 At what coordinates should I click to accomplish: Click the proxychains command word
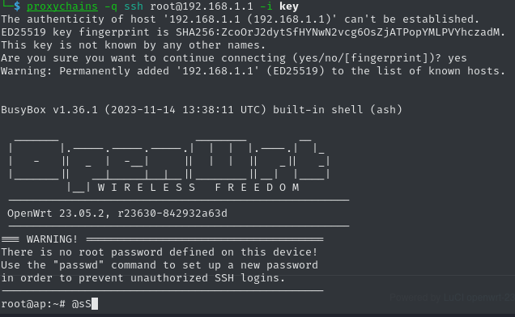coord(62,6)
